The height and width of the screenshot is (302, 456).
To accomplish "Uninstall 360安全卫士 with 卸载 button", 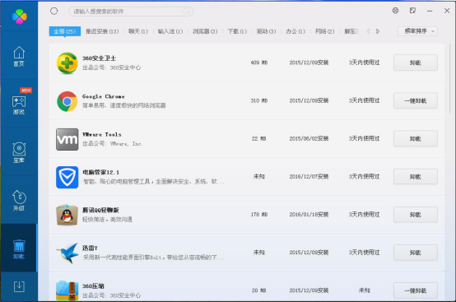I will click(416, 63).
